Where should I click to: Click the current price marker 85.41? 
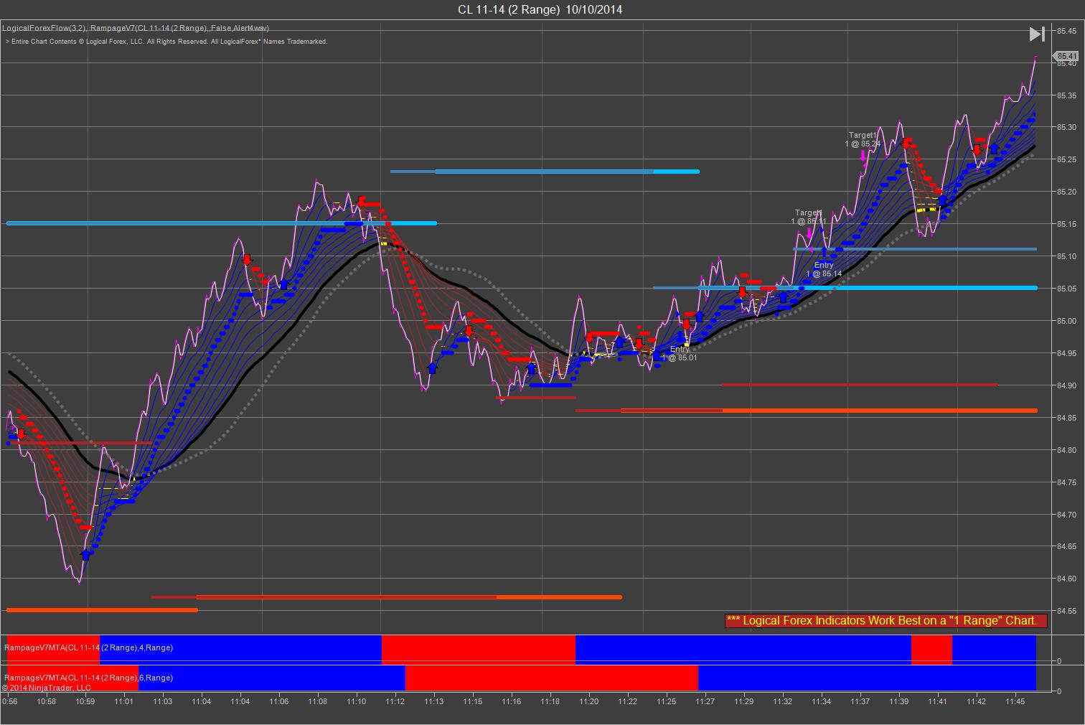(1067, 56)
